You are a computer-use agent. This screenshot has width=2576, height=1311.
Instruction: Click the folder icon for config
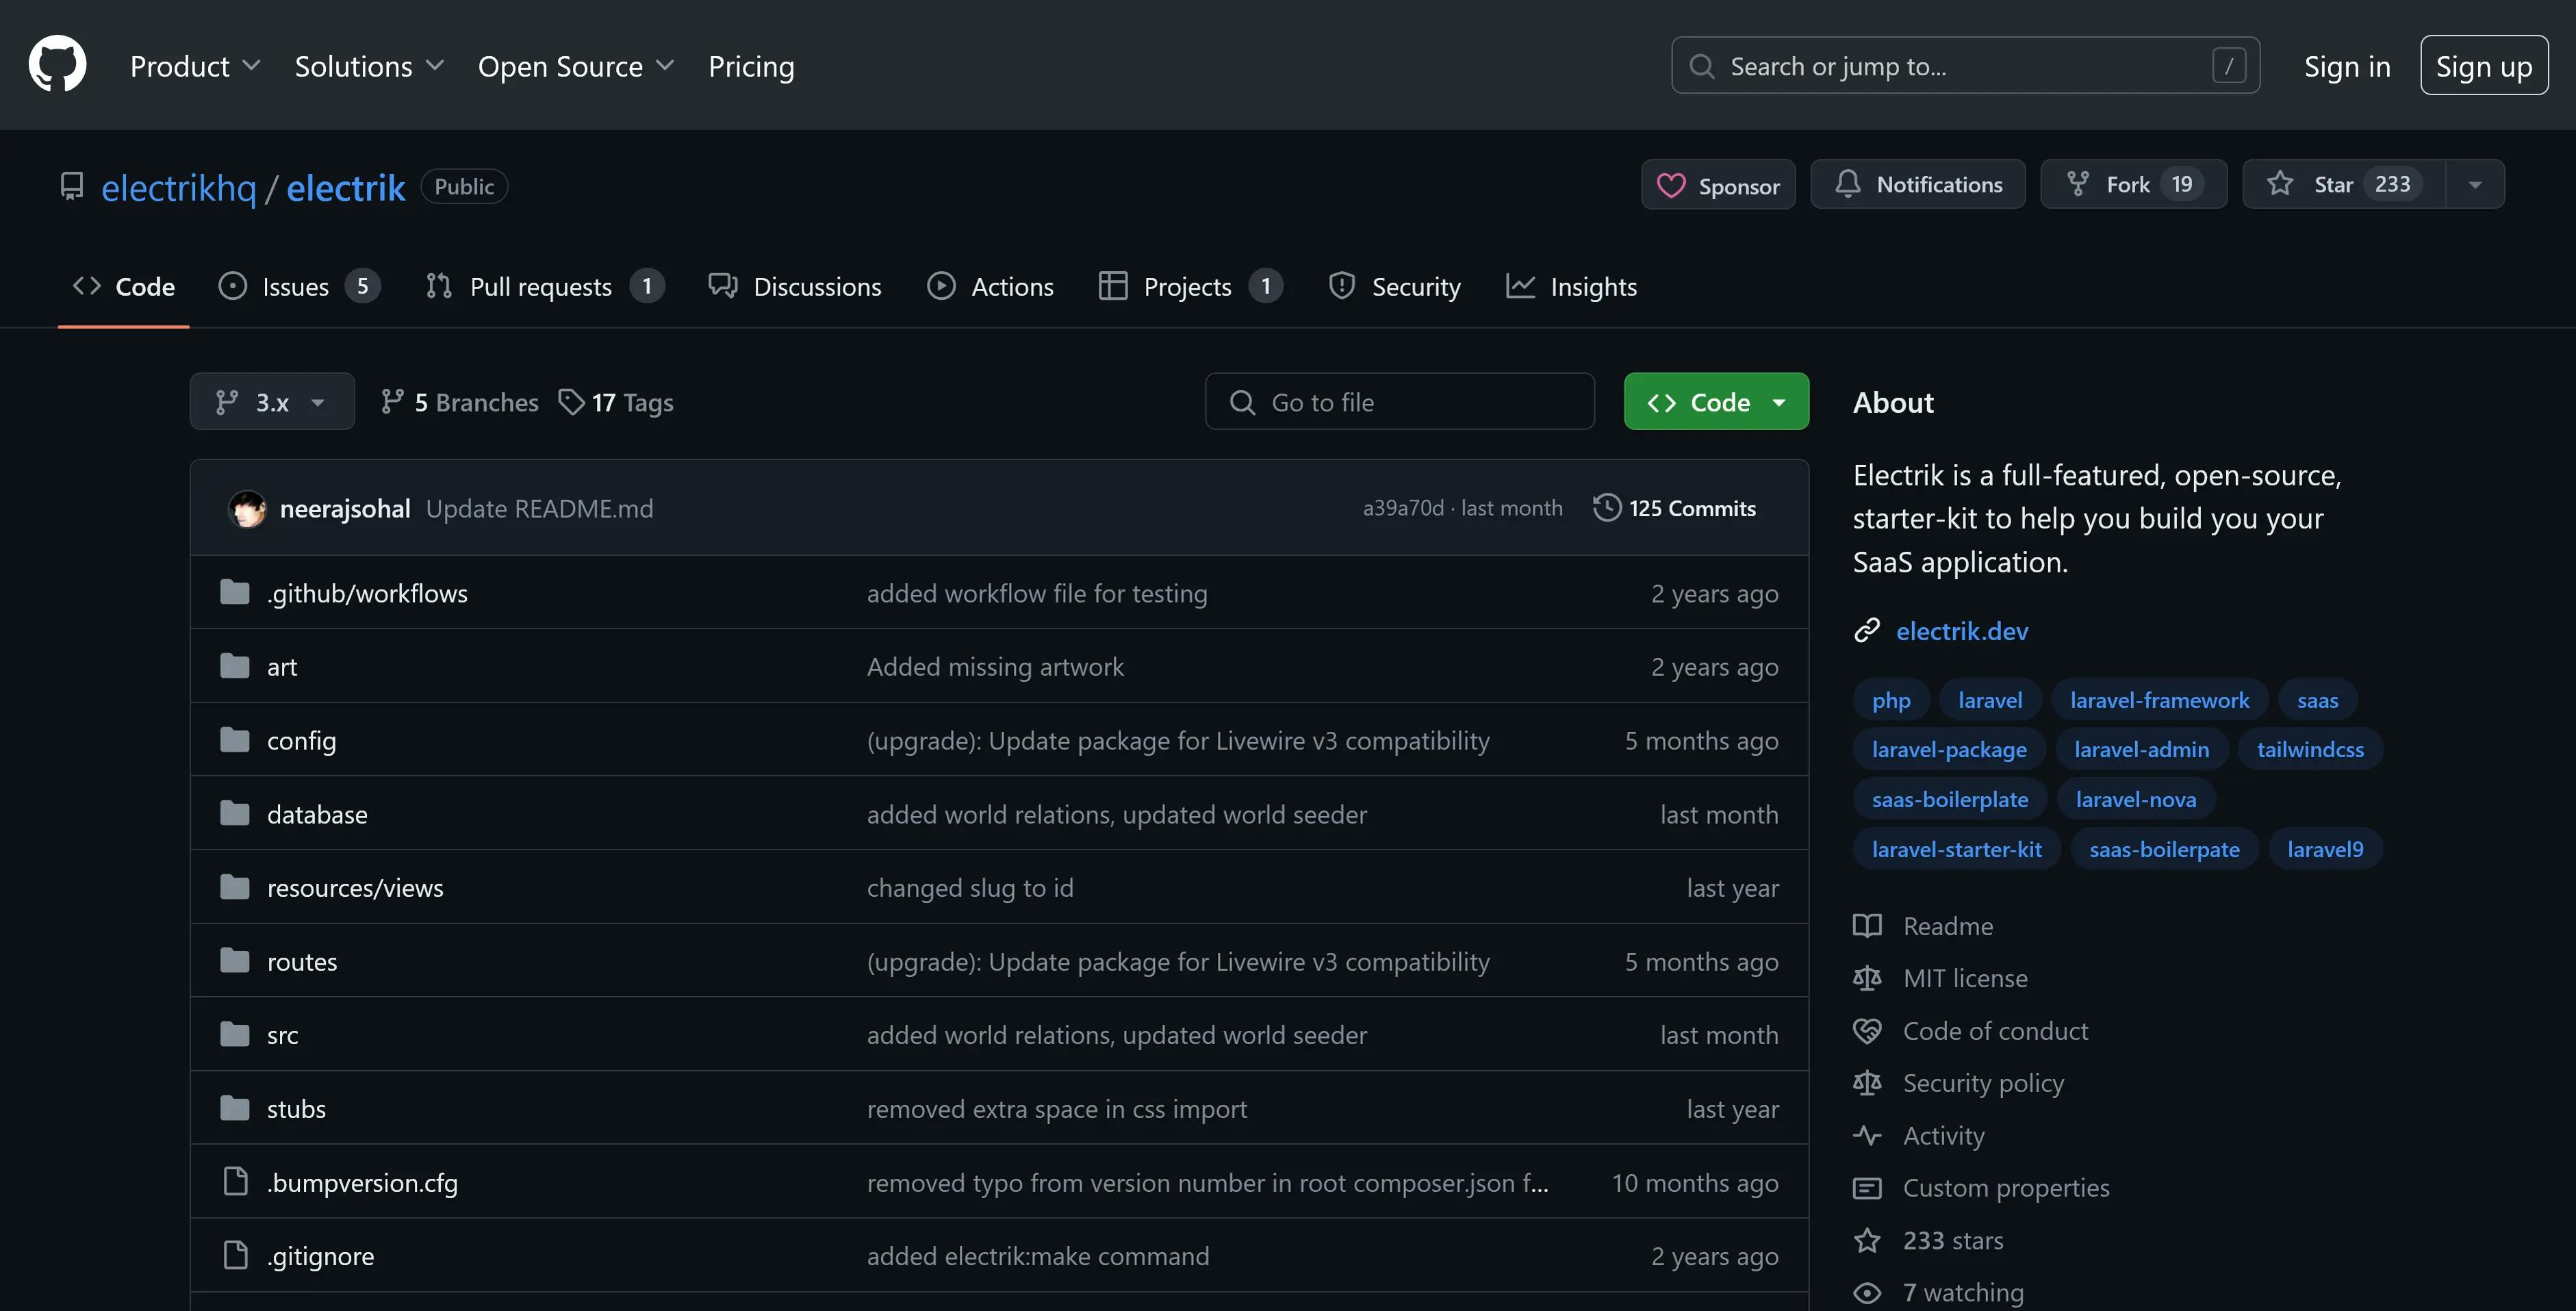tap(235, 740)
